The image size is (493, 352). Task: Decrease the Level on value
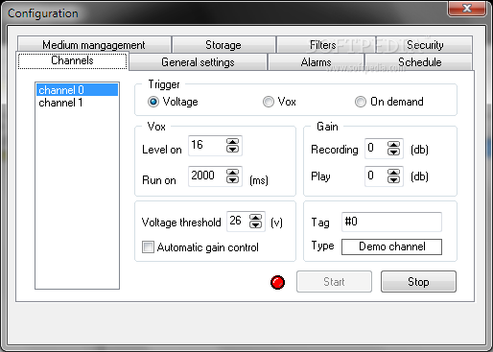coord(232,149)
